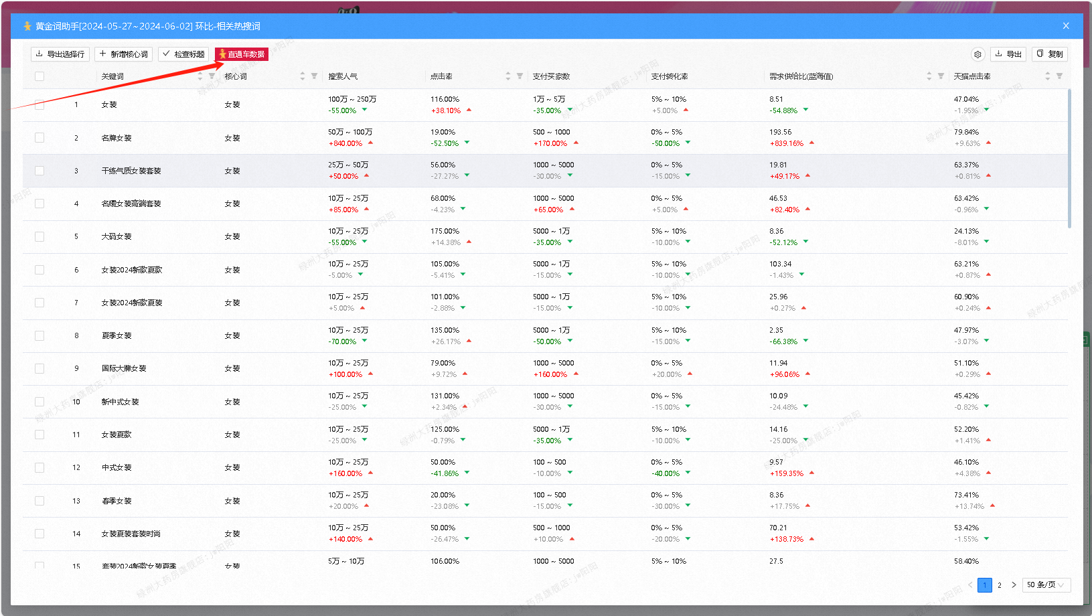This screenshot has height=616, width=1092.
Task: Toggle the select-all checkbox in table header
Action: tap(40, 76)
